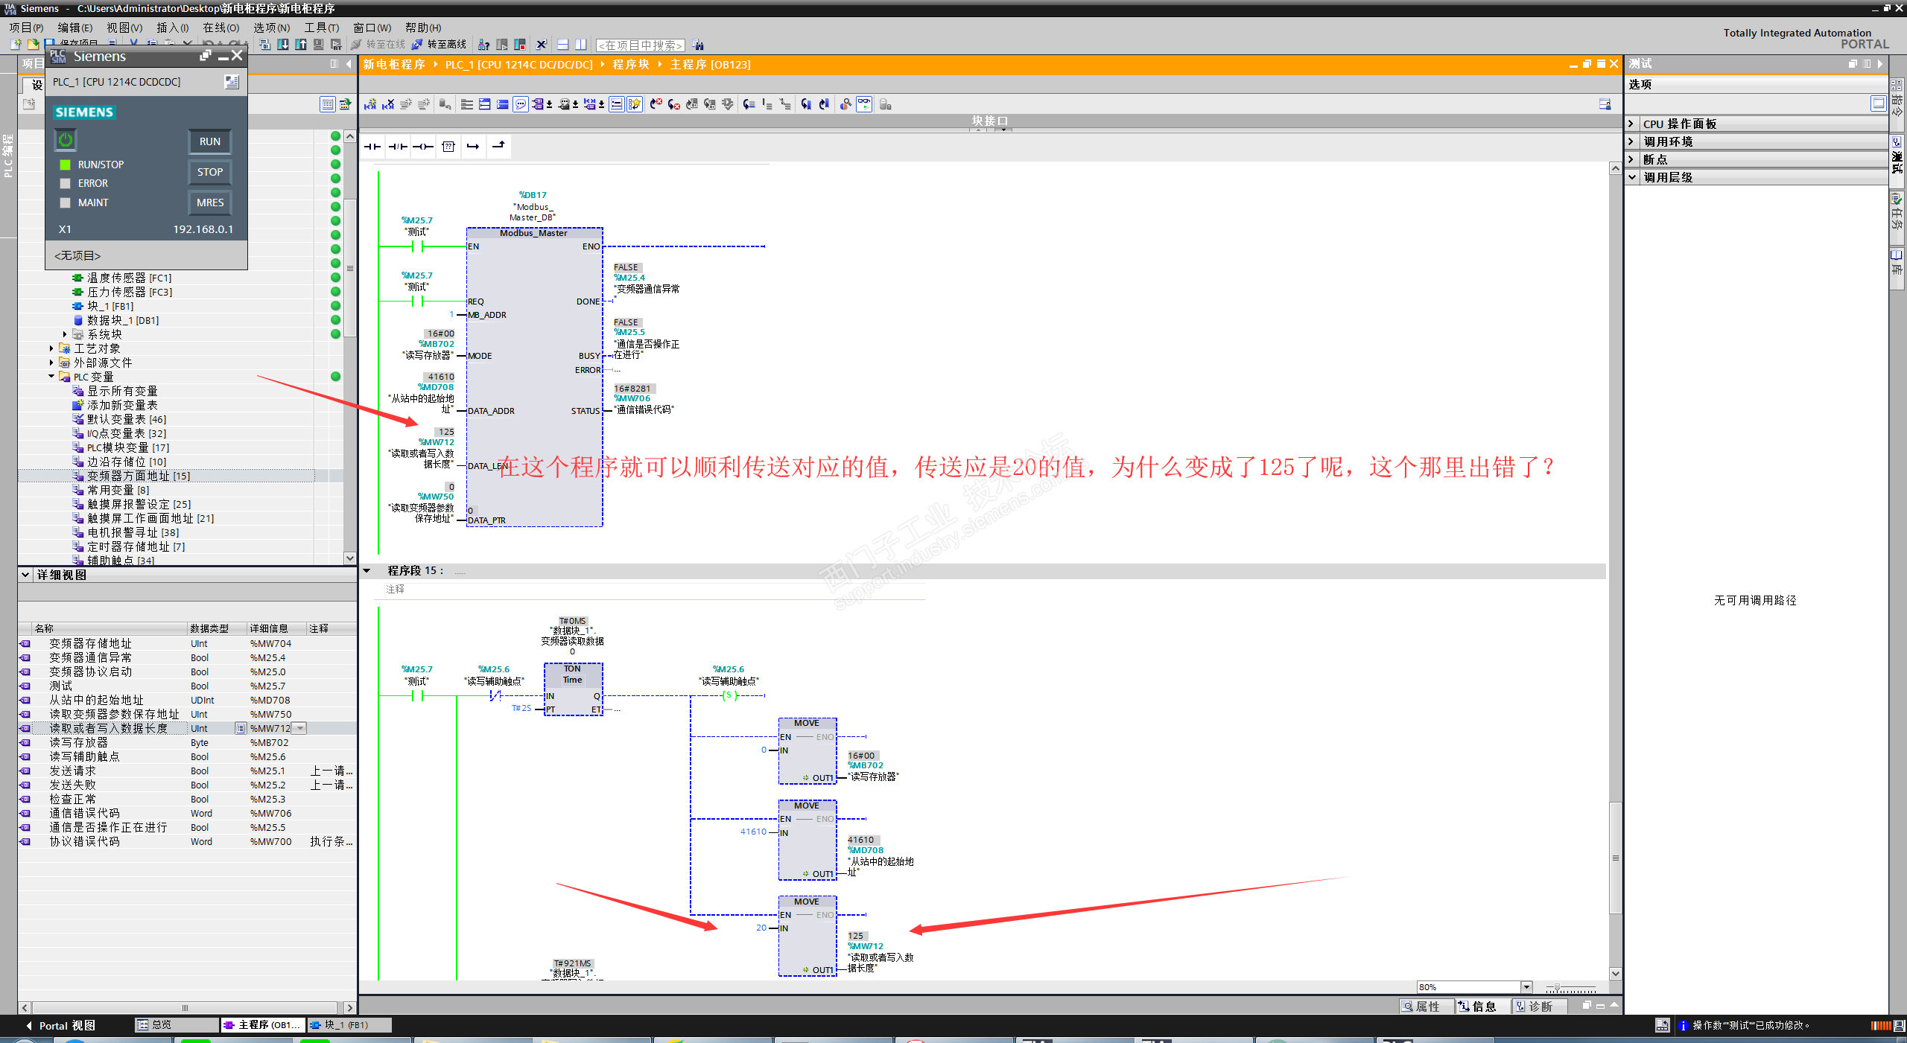Switch to the 块_1 (FB1) tab

pos(349,1025)
